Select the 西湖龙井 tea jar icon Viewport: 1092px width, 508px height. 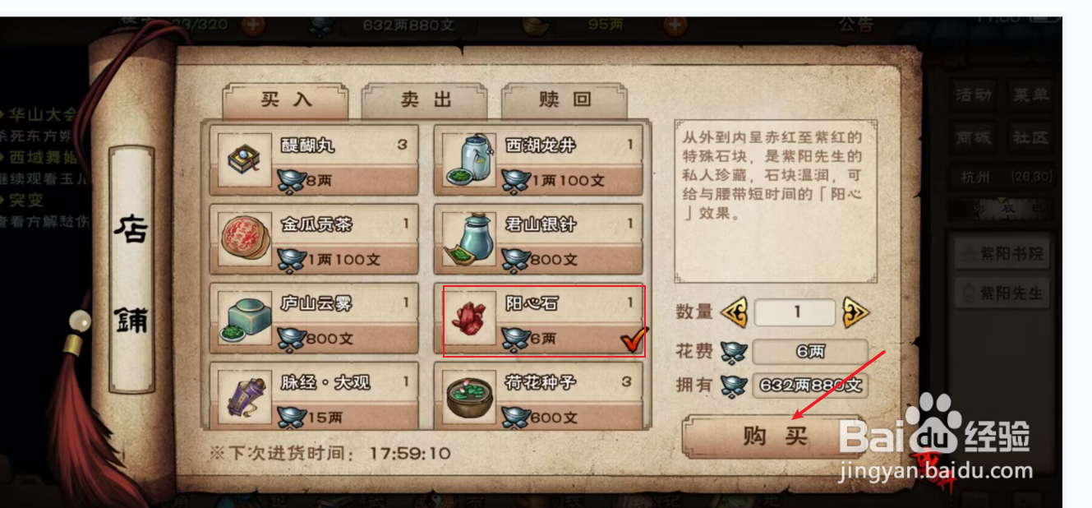tap(469, 159)
